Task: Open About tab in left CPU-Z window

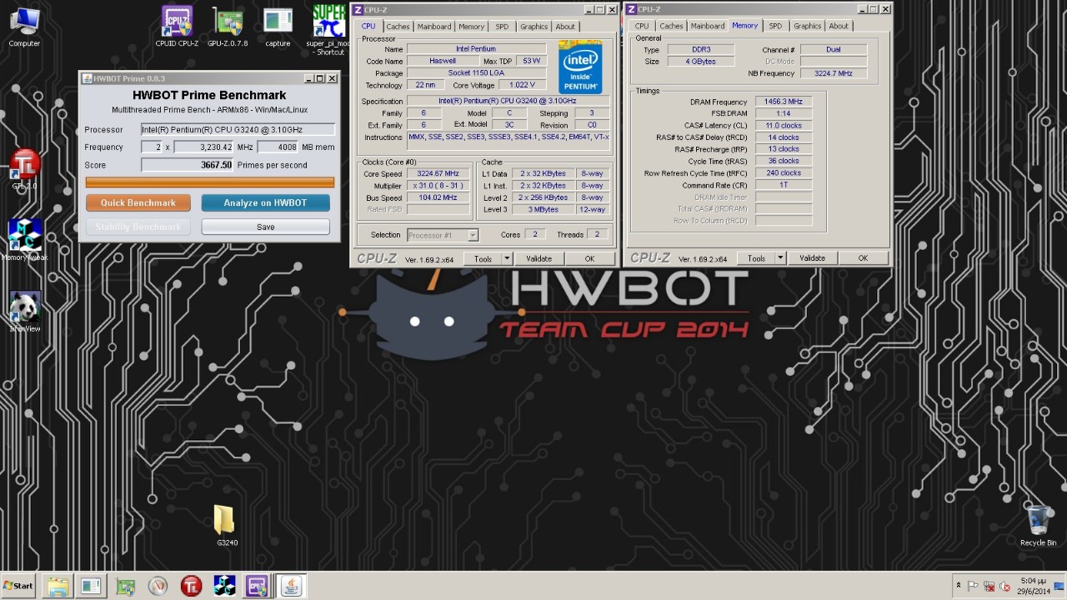Action: point(565,27)
